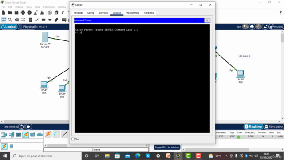
Task: Click the power cycle devices button
Action: 22,127
